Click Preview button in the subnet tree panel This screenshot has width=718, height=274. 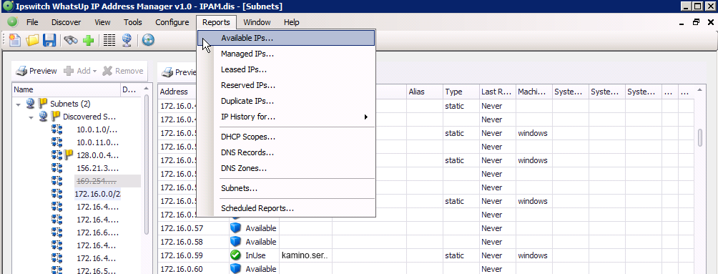(x=36, y=71)
